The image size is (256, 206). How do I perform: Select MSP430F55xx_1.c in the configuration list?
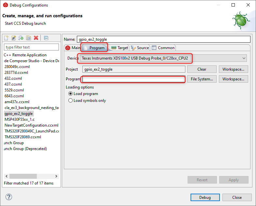pos(20,119)
